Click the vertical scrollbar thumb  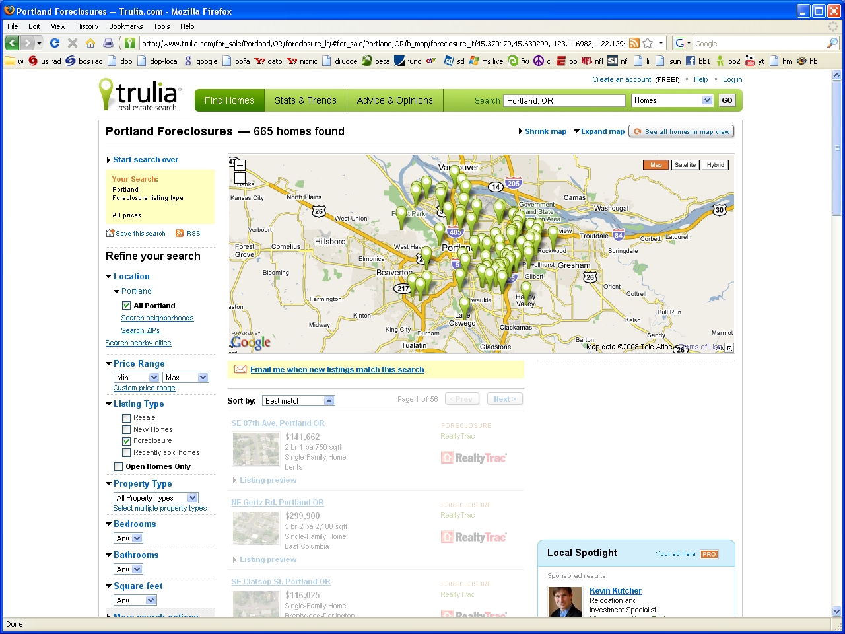pos(837,149)
